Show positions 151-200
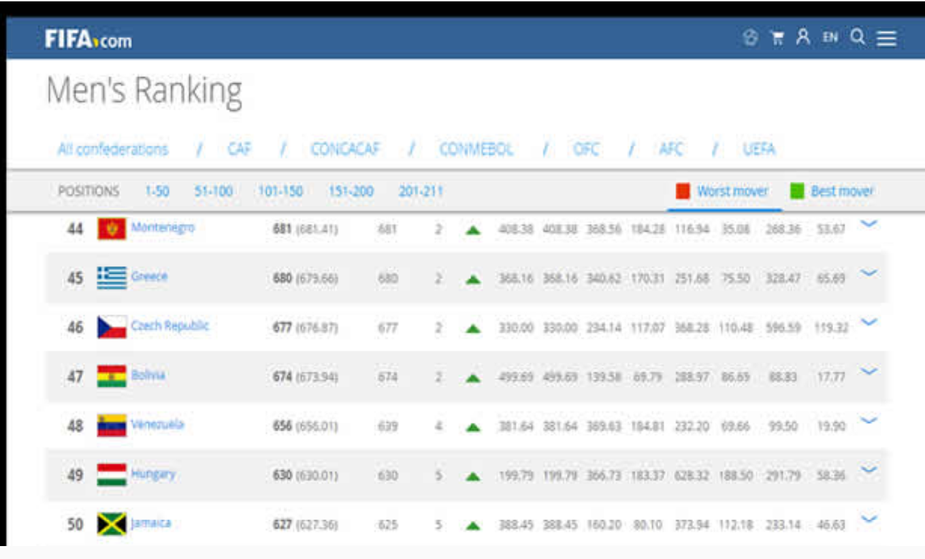Image resolution: width=925 pixels, height=559 pixels. click(351, 191)
